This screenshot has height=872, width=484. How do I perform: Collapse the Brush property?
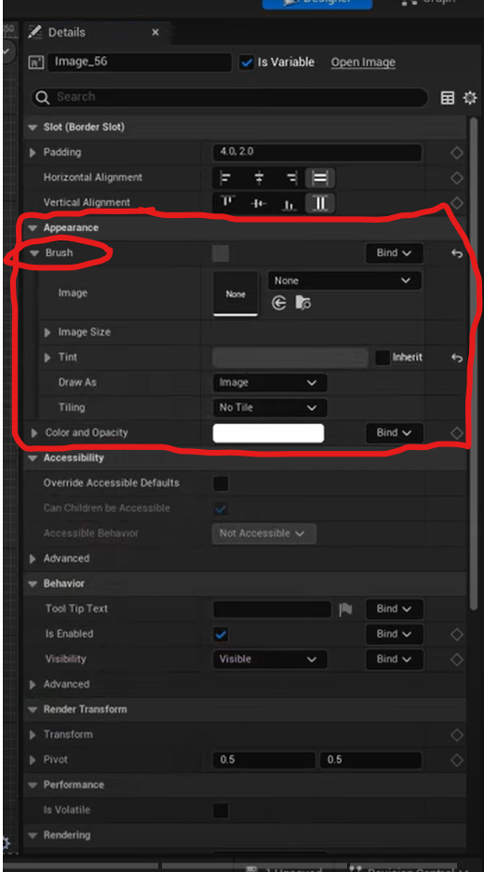click(x=35, y=253)
